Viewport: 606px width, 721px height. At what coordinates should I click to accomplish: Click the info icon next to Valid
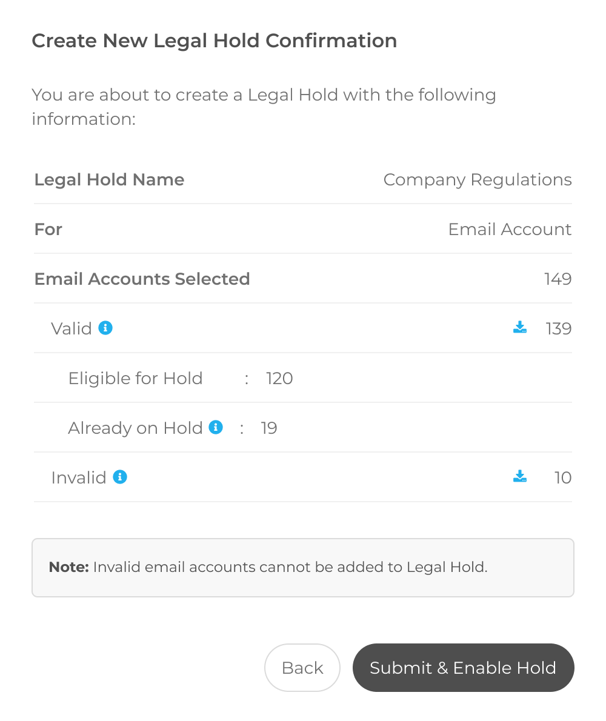[x=105, y=328]
